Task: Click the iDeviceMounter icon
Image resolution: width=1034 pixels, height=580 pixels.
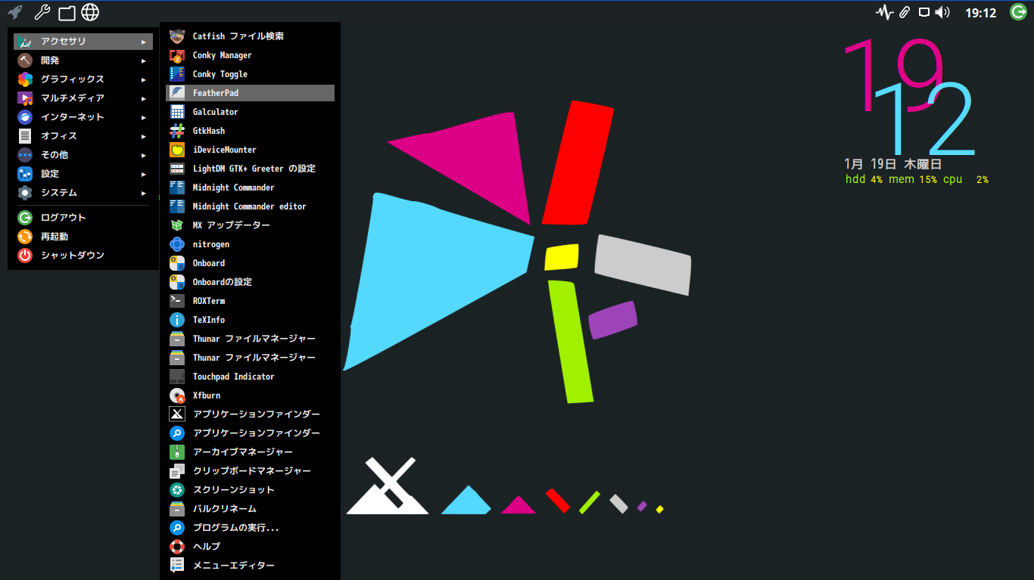Action: coord(177,150)
